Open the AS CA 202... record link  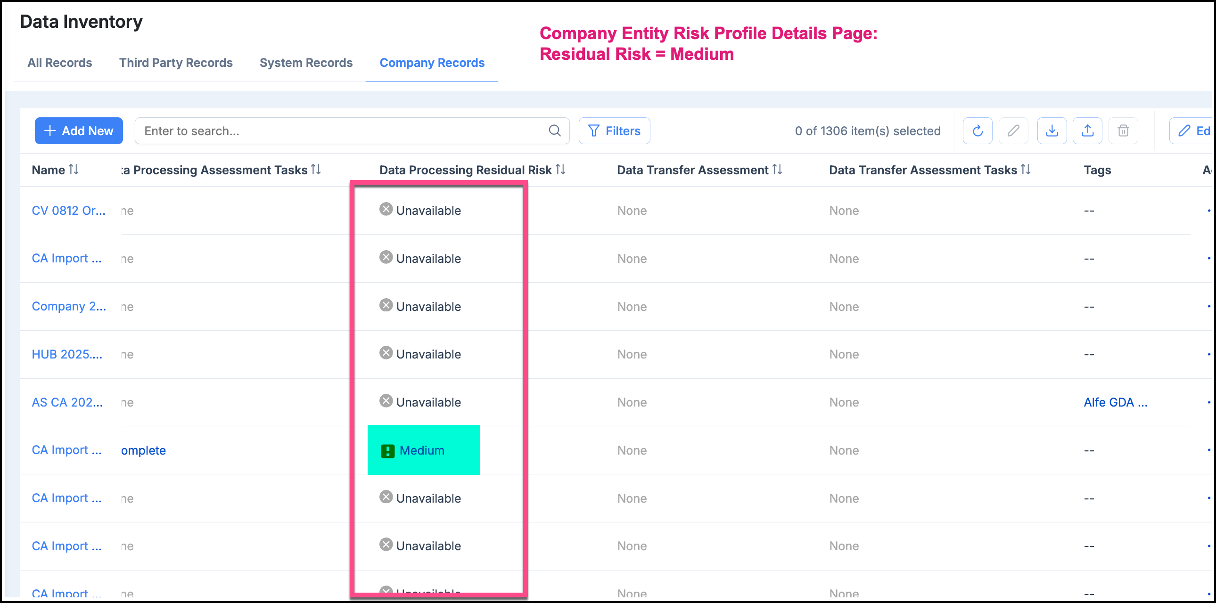pos(67,402)
